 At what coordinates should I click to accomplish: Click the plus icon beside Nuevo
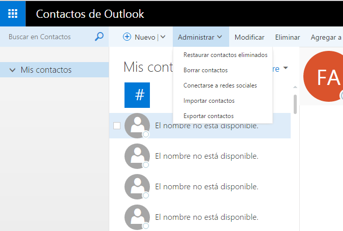[x=127, y=37]
